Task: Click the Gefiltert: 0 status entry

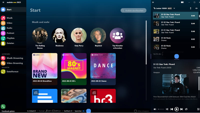Action: (68, 111)
